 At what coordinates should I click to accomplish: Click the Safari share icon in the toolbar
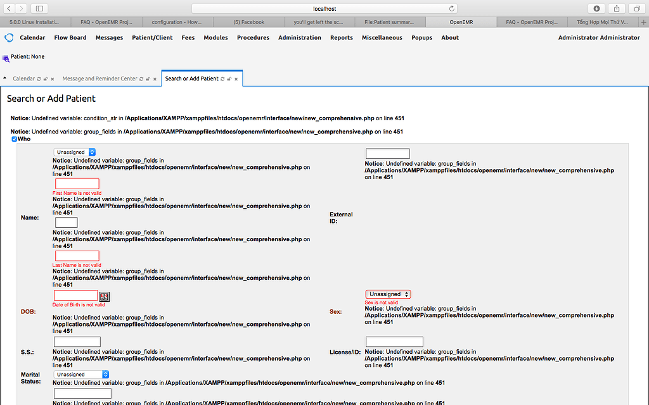(615, 9)
